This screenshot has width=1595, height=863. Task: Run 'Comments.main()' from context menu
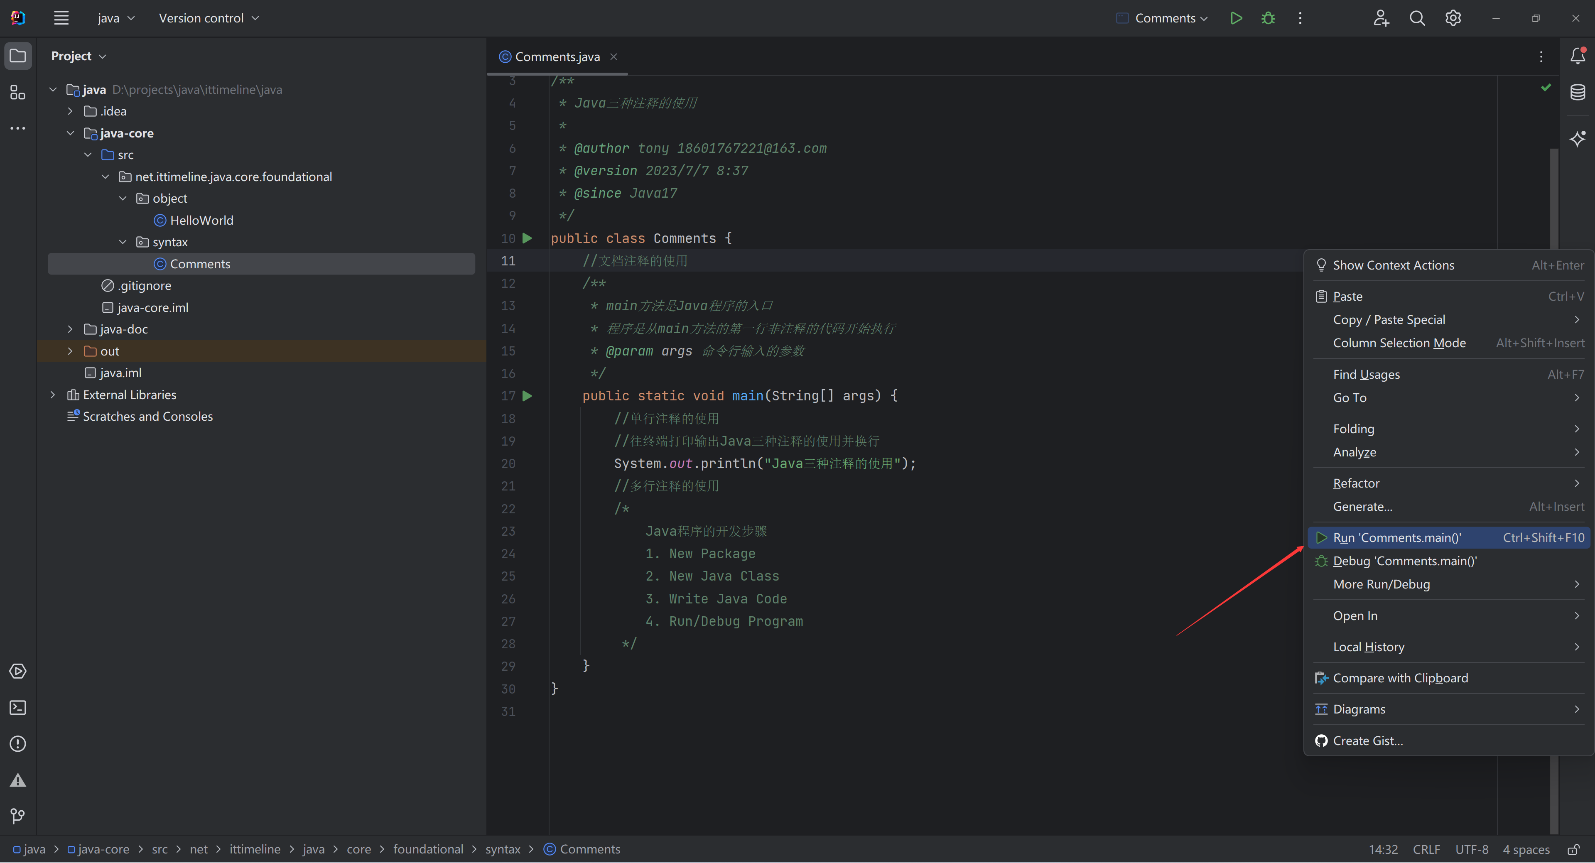pyautogui.click(x=1449, y=537)
